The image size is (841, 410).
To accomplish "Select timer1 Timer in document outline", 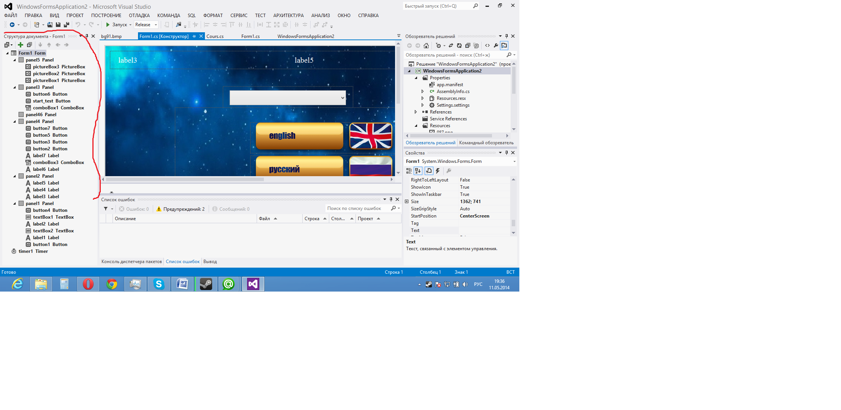I will pos(33,251).
